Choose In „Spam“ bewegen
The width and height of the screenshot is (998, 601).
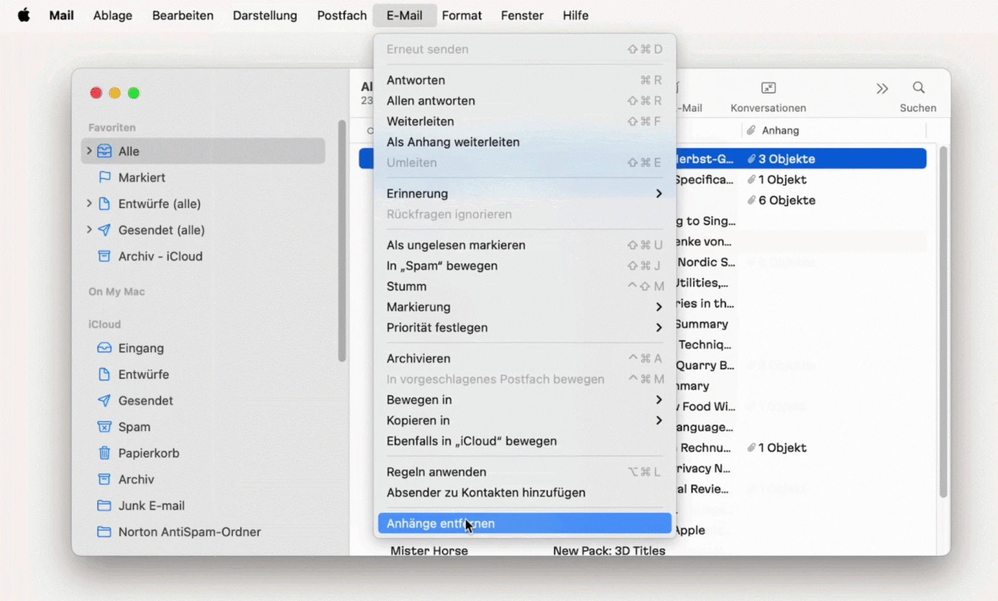click(x=525, y=265)
